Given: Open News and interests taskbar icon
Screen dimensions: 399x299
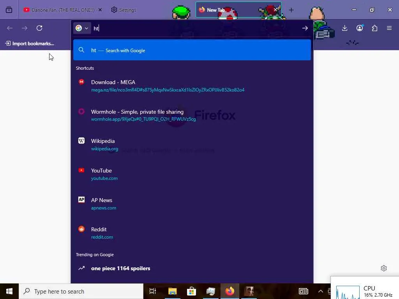Looking at the screenshot, I should [303, 291].
